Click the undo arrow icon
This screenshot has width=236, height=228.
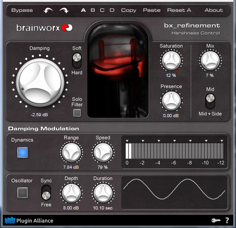tap(48, 10)
